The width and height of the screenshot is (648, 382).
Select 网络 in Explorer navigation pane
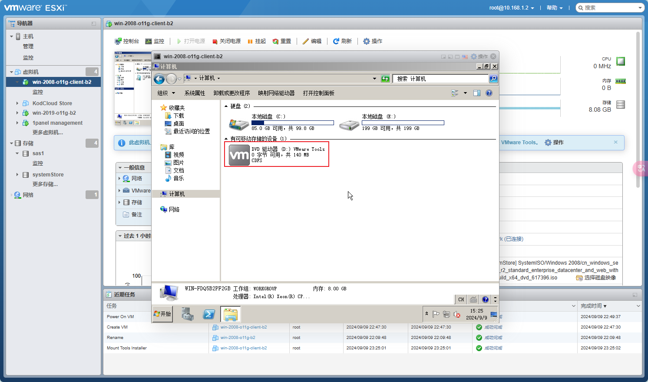pyautogui.click(x=170, y=209)
